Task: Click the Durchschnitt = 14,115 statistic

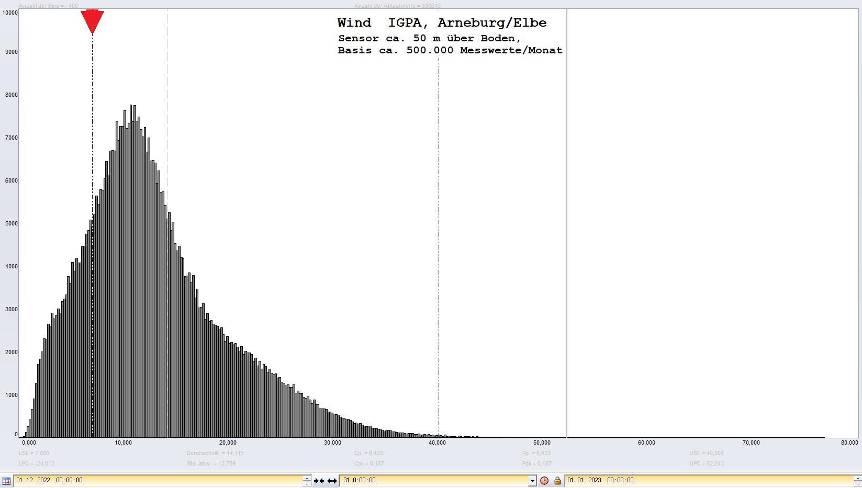Action: 215,453
